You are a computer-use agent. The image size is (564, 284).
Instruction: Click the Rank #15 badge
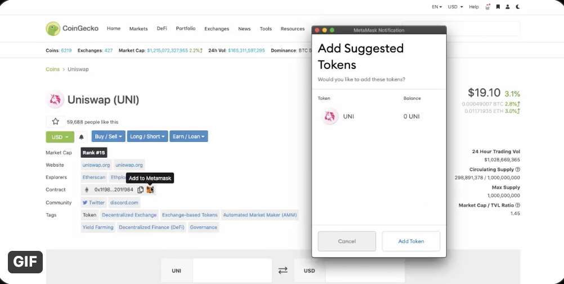click(94, 153)
